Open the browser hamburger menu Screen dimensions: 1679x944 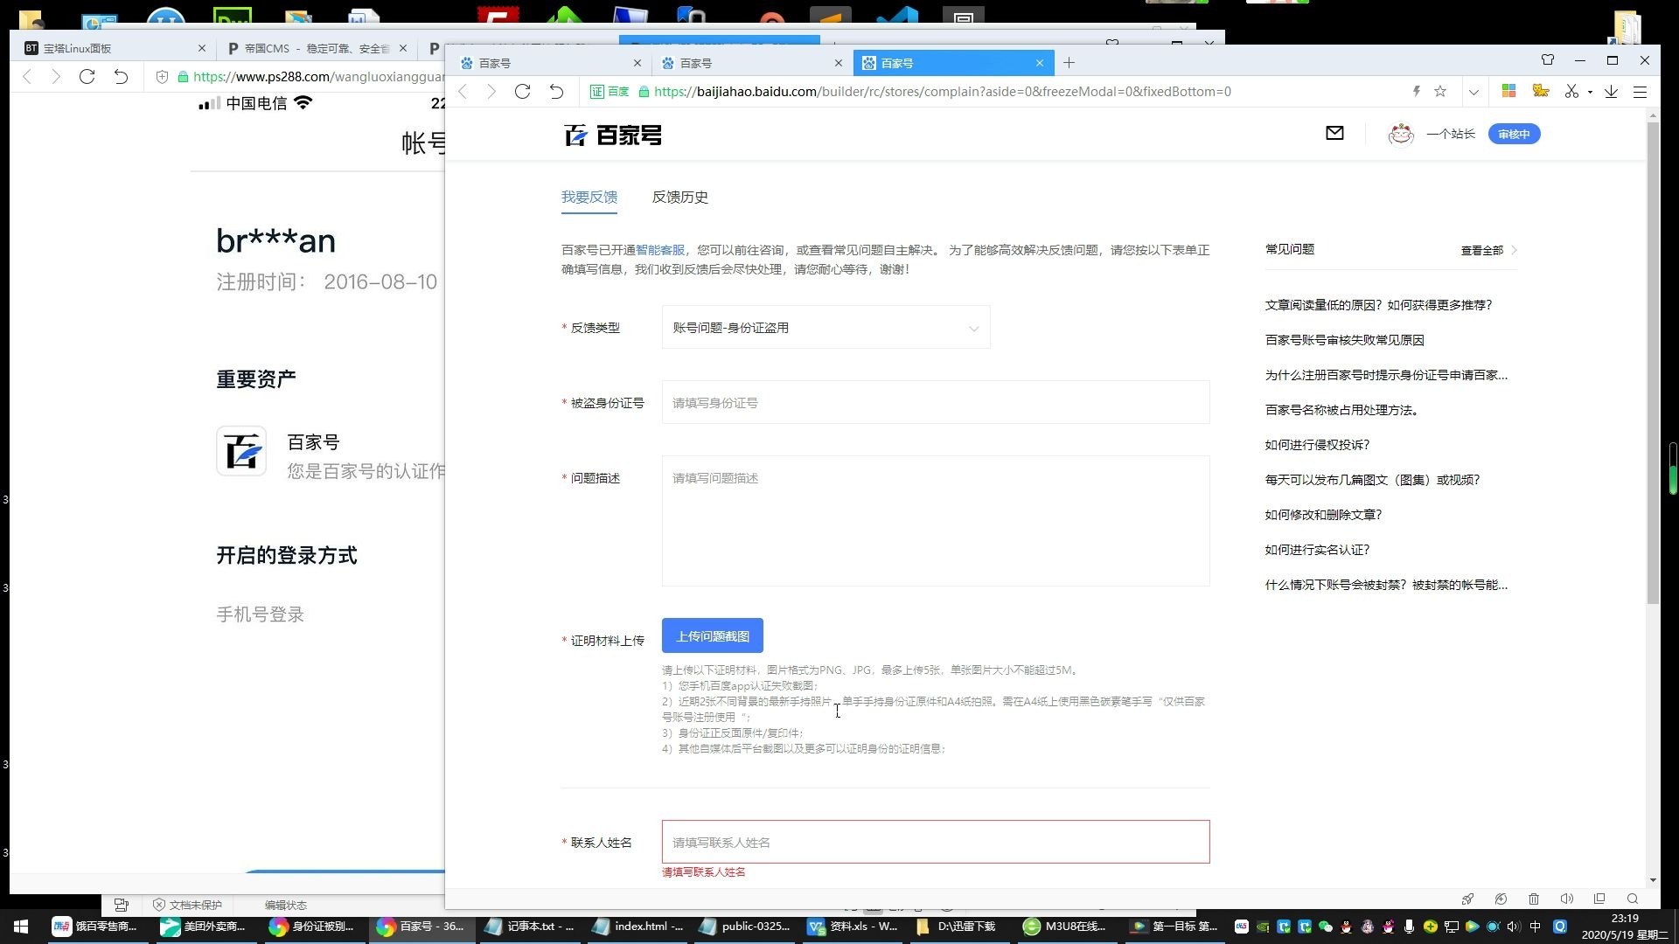tap(1641, 92)
